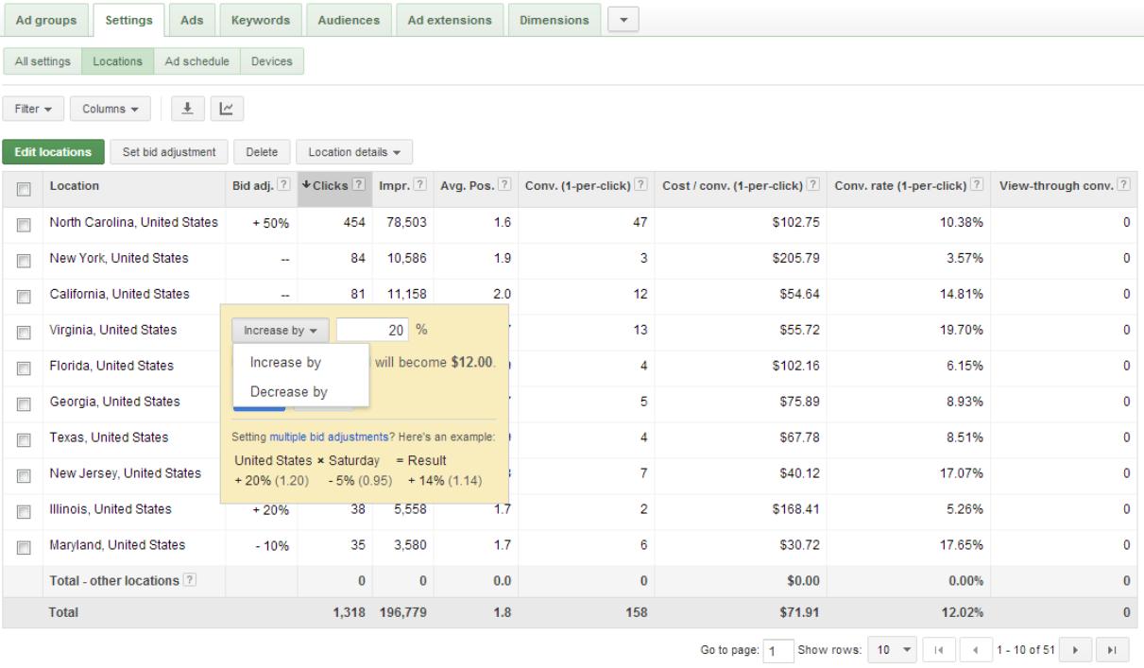The image size is (1144, 668).
Task: Click the Set bid adjustment button
Action: [x=170, y=151]
